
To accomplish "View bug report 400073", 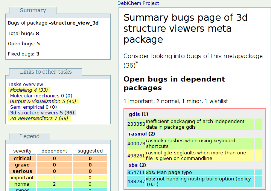I will (136, 144).
